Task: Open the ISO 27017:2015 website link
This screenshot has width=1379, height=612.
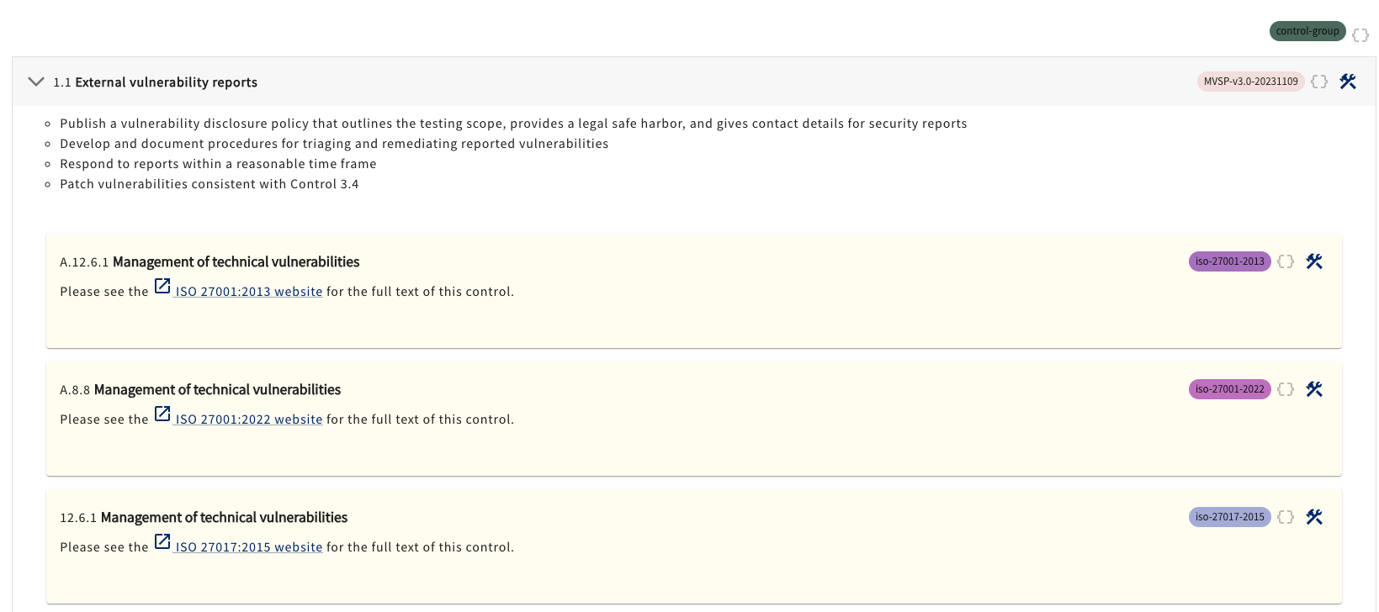Action: coord(248,547)
